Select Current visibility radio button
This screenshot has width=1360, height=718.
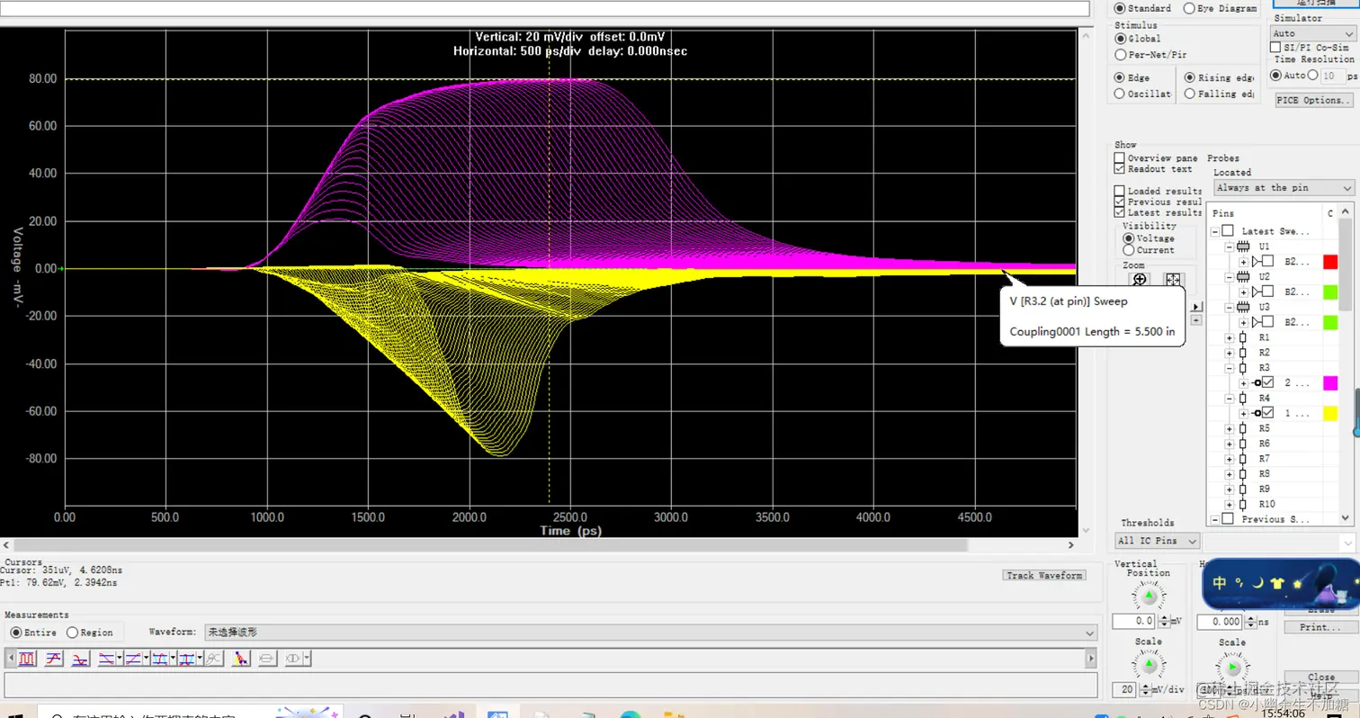tap(1129, 250)
